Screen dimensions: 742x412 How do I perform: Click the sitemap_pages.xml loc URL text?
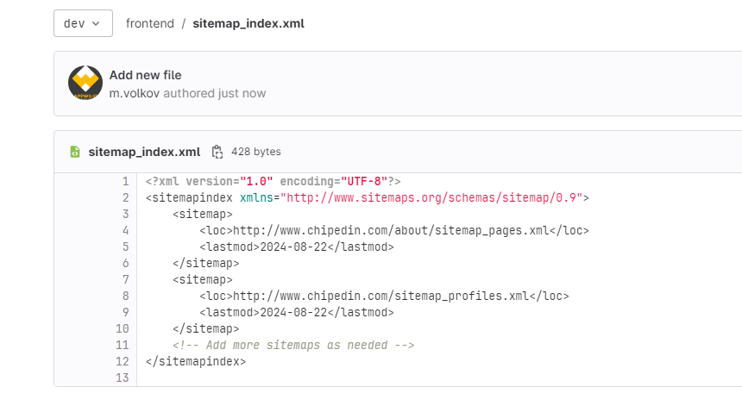(391, 231)
